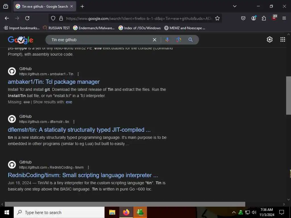The image size is (291, 218).
Task: Click the horizontal page scrollbar thumb
Action: point(125,204)
